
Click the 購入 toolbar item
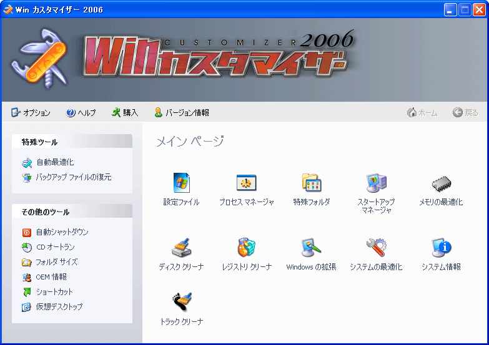[125, 112]
